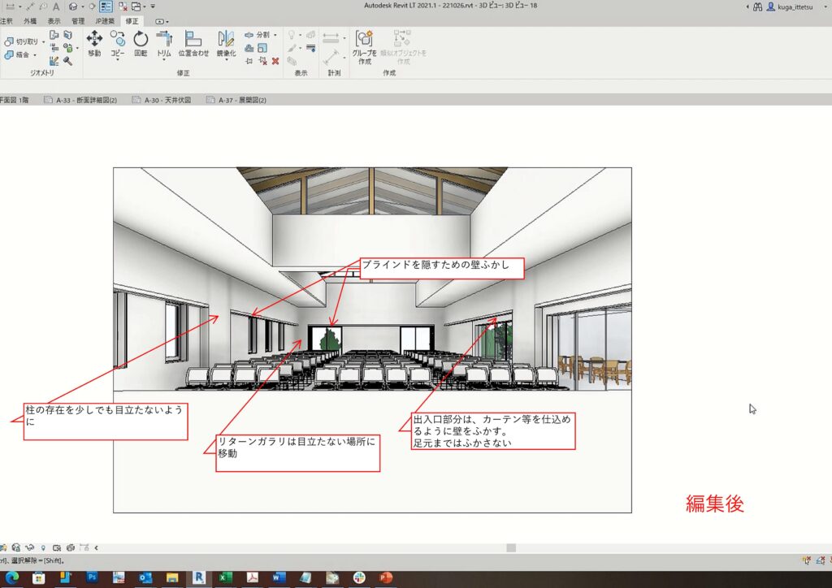Click the horizontal scrollbar thumb below the view
This screenshot has width=832, height=588.
tap(511, 547)
